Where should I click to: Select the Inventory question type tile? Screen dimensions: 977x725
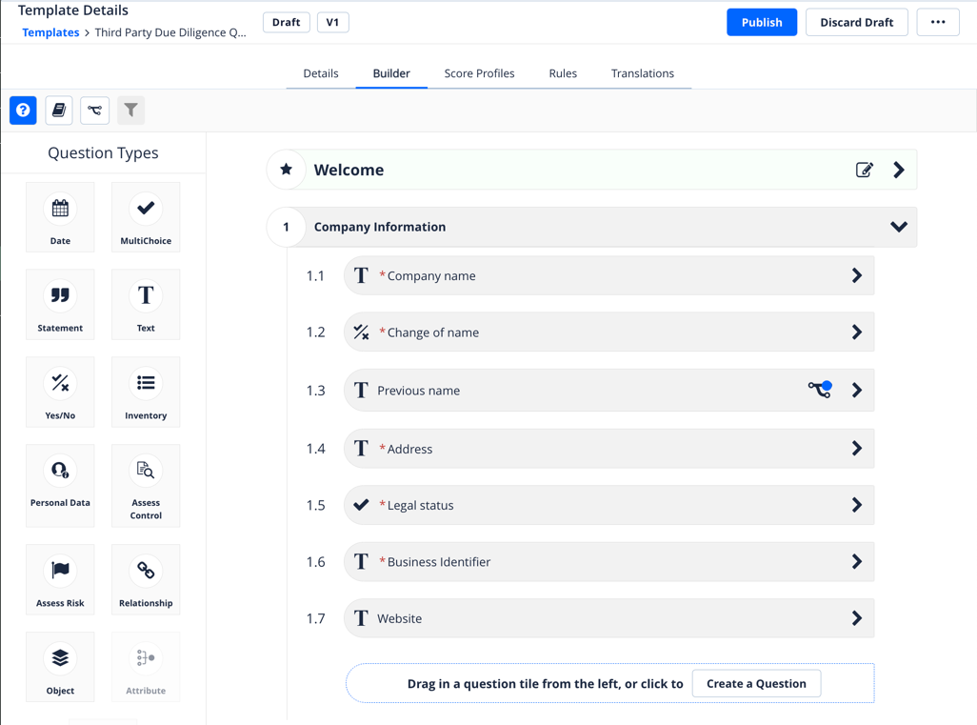pos(146,392)
